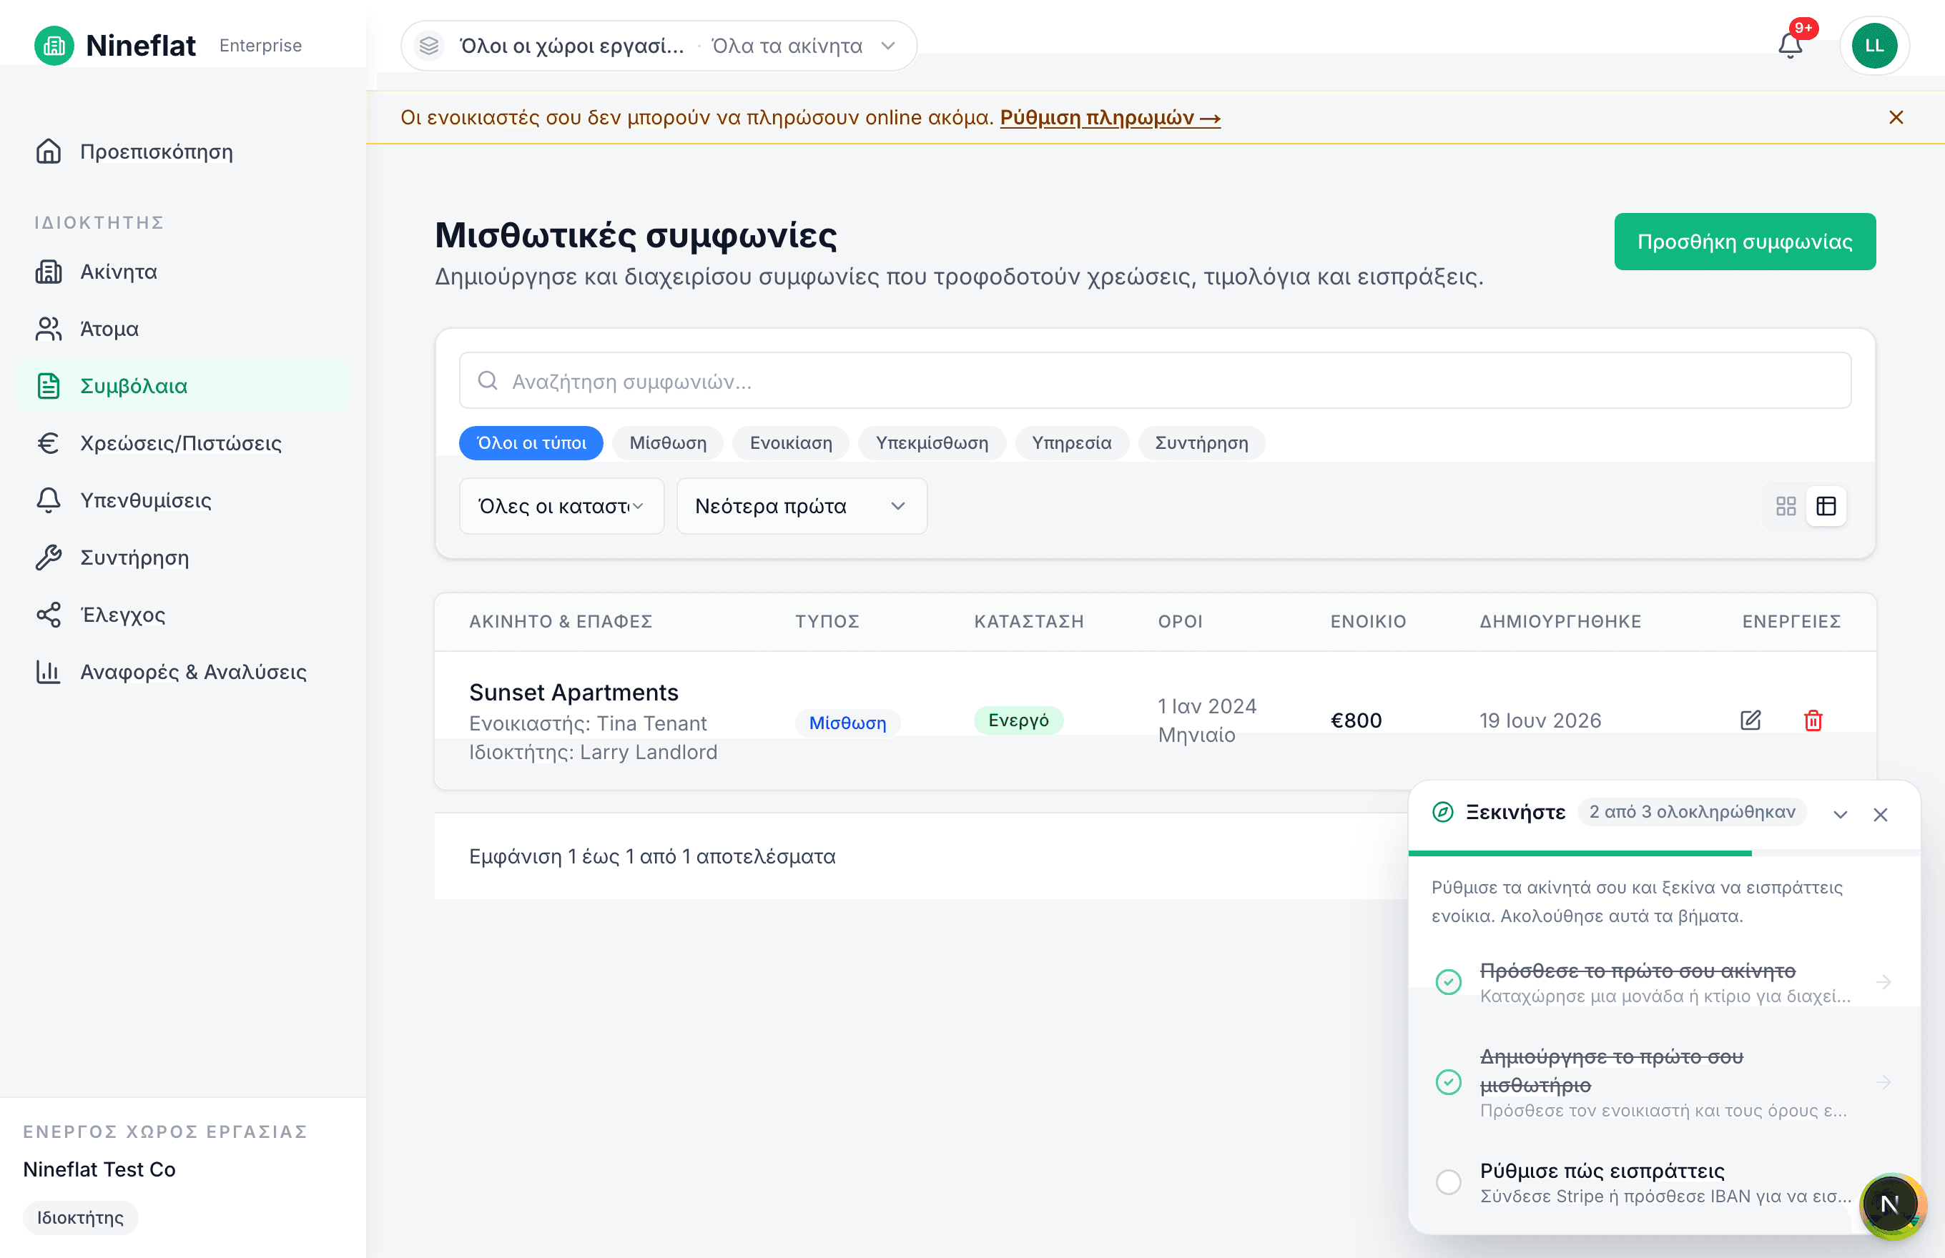Image resolution: width=1945 pixels, height=1258 pixels.
Task: Open the Νεότερα πρώτα sort dropdown
Action: 802,507
